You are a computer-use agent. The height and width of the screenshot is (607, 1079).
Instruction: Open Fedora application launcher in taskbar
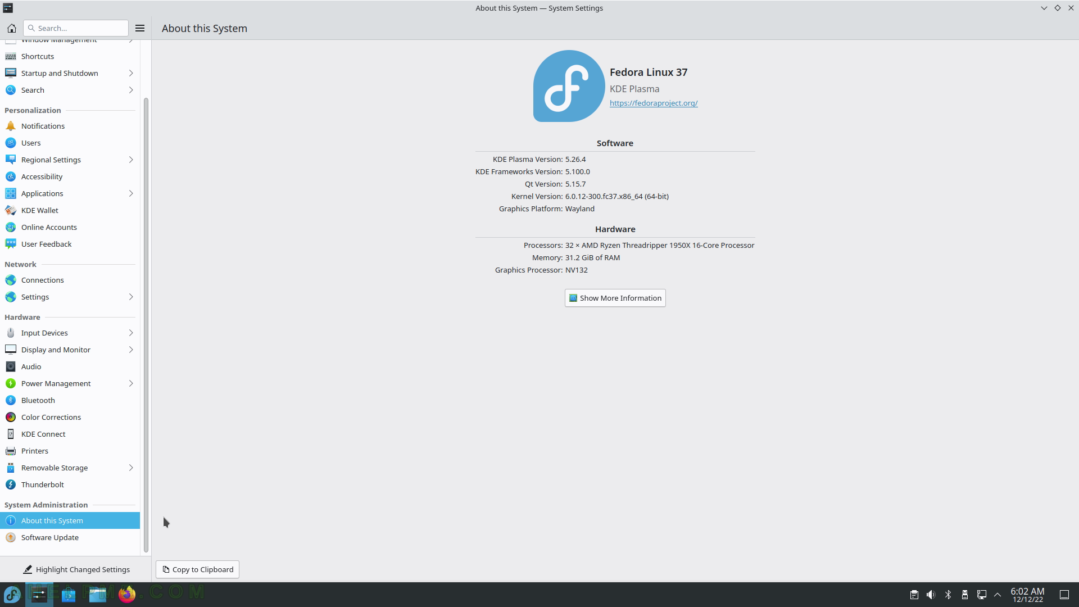[x=12, y=594]
